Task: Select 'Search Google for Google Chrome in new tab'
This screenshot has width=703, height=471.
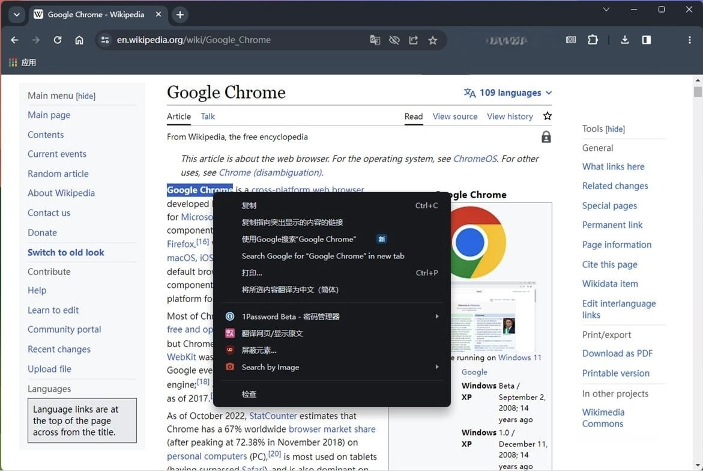Action: click(323, 255)
